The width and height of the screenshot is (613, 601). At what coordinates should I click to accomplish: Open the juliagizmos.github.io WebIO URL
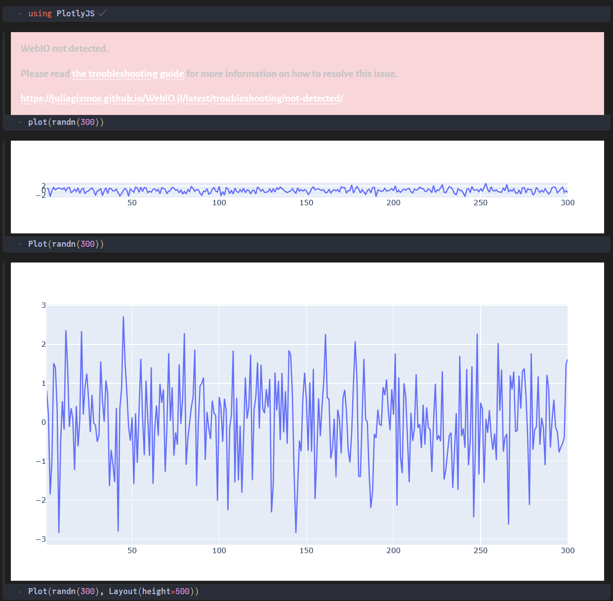(182, 99)
